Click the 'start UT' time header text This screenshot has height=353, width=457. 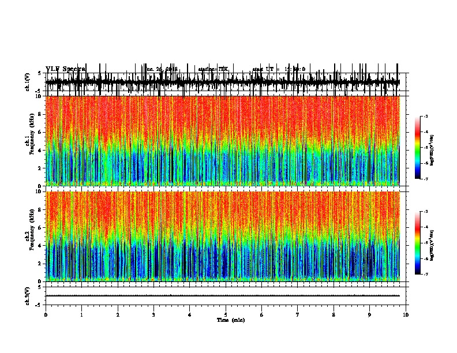pos(279,69)
